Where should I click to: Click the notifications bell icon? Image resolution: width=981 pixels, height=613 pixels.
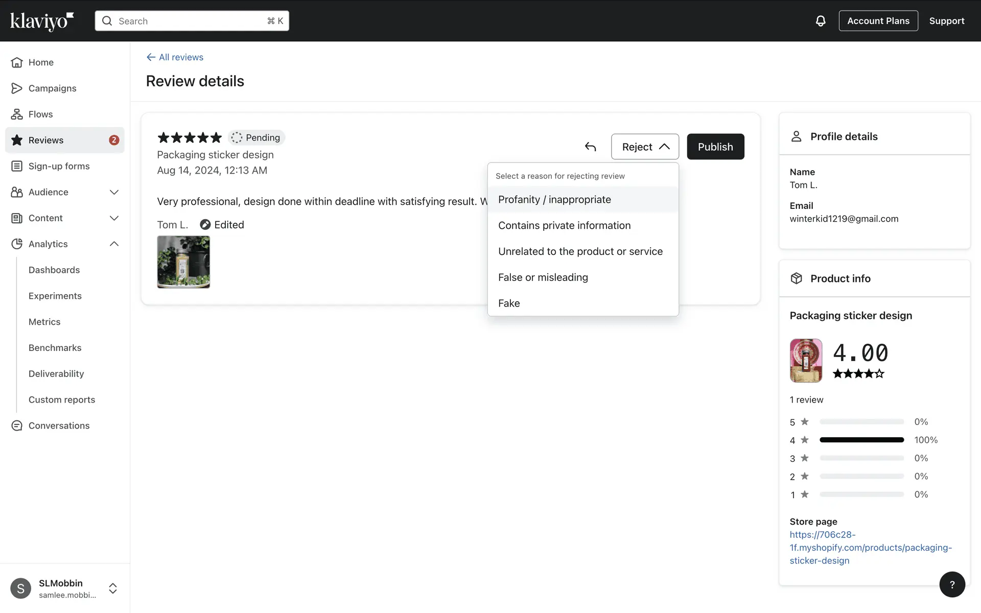[820, 21]
